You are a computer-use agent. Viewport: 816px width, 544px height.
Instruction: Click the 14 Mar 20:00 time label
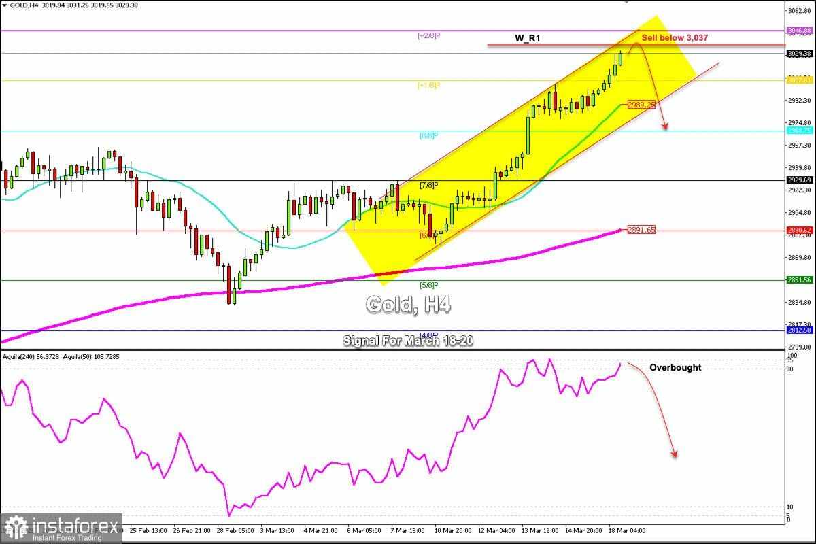pos(583,530)
